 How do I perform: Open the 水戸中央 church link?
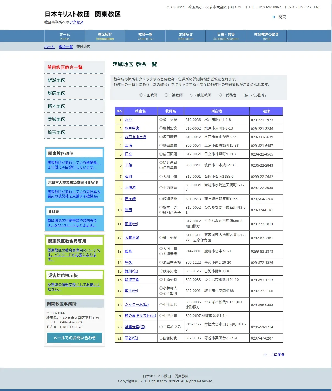[x=132, y=128]
